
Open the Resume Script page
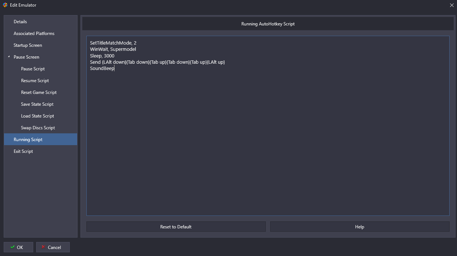pyautogui.click(x=41, y=81)
